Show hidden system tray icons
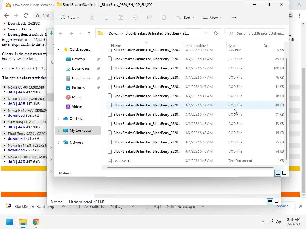306x229 pixels. coord(263,222)
